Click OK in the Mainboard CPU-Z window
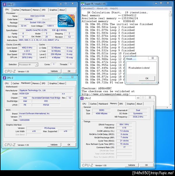 click(69, 145)
